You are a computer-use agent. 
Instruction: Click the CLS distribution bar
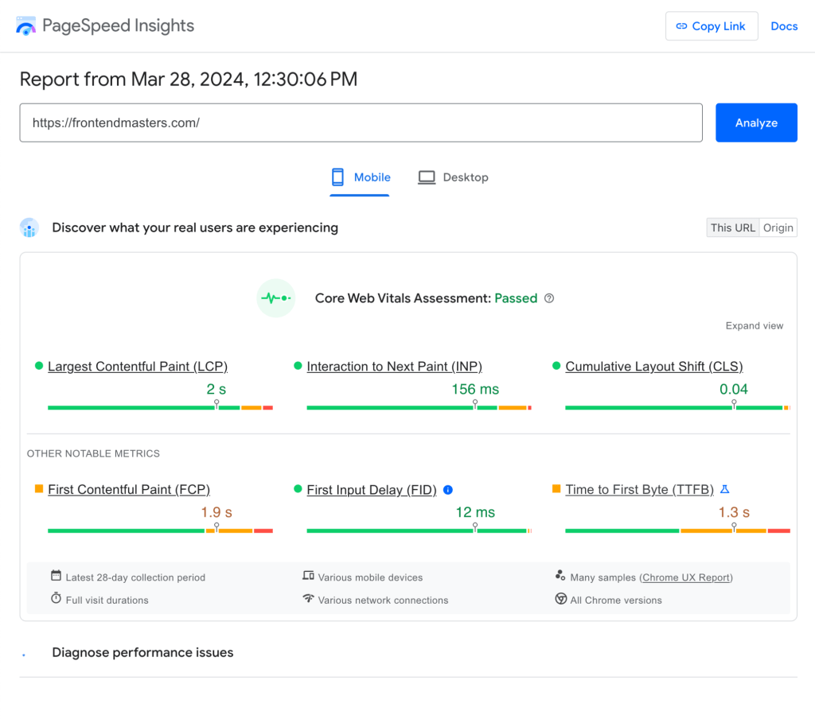[x=678, y=408]
